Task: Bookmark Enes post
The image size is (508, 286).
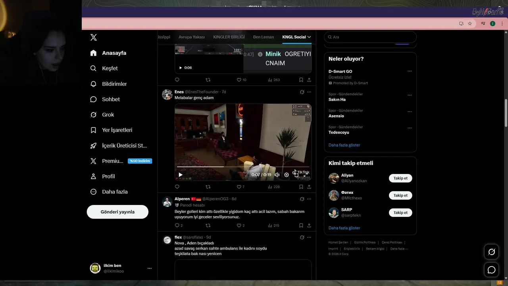Action: [301, 187]
